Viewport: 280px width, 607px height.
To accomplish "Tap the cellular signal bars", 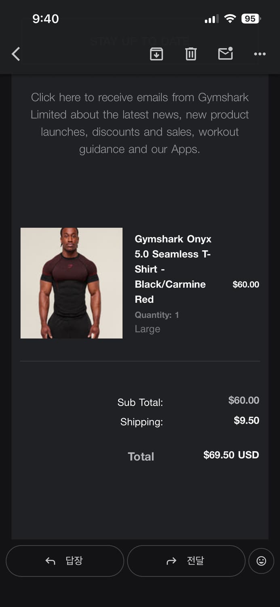I will click(211, 19).
